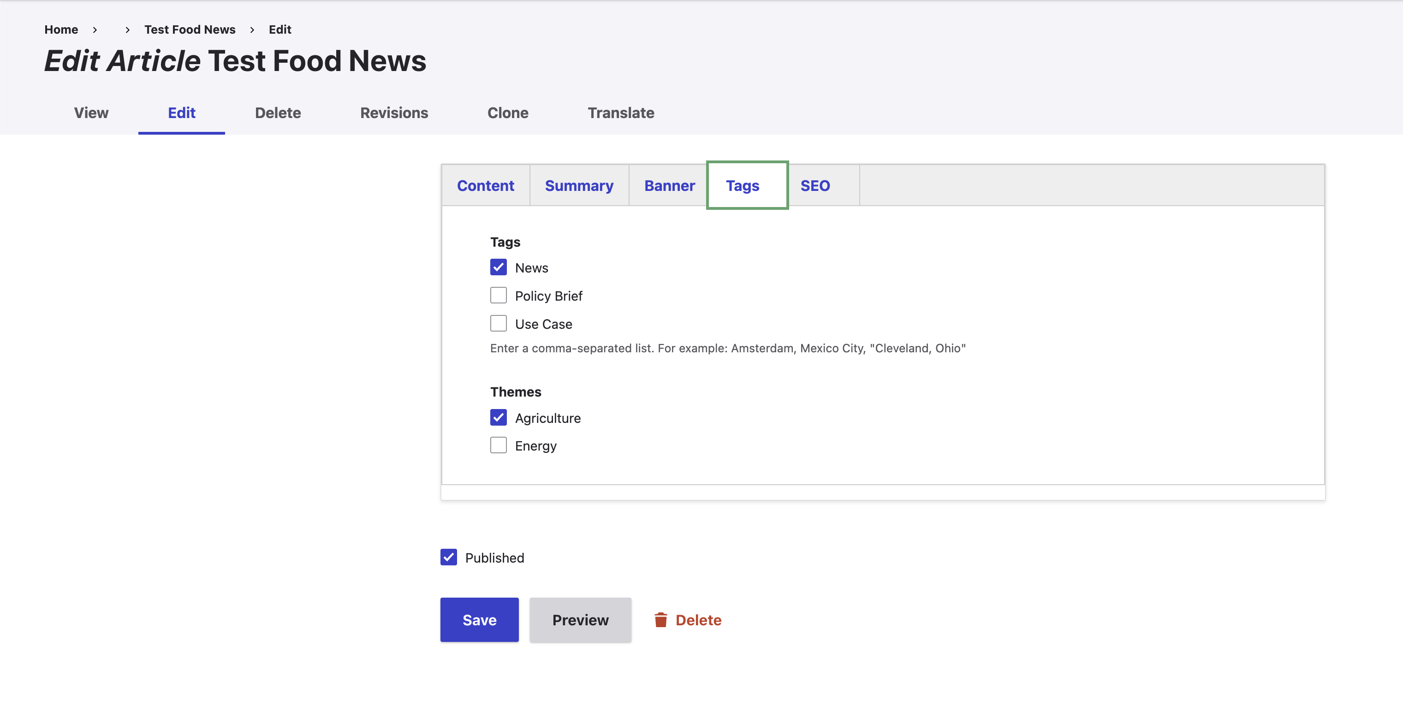Click the Themes heading
The width and height of the screenshot is (1403, 712).
(x=515, y=392)
